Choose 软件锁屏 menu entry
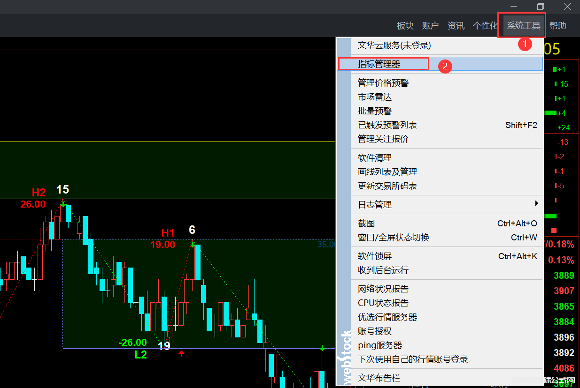580x388 pixels. click(447, 256)
